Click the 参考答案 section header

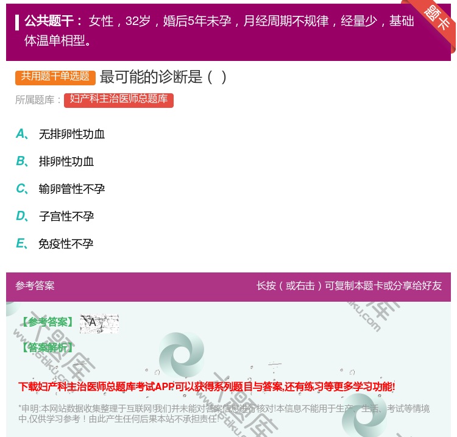pyautogui.click(x=35, y=286)
